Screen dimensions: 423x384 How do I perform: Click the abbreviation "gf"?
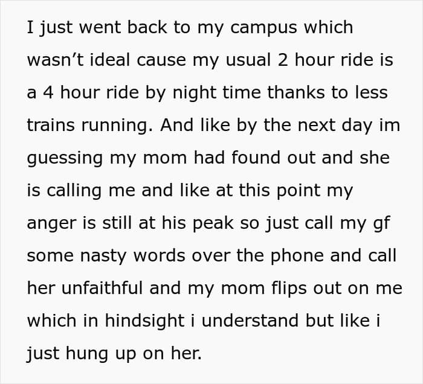[383, 224]
